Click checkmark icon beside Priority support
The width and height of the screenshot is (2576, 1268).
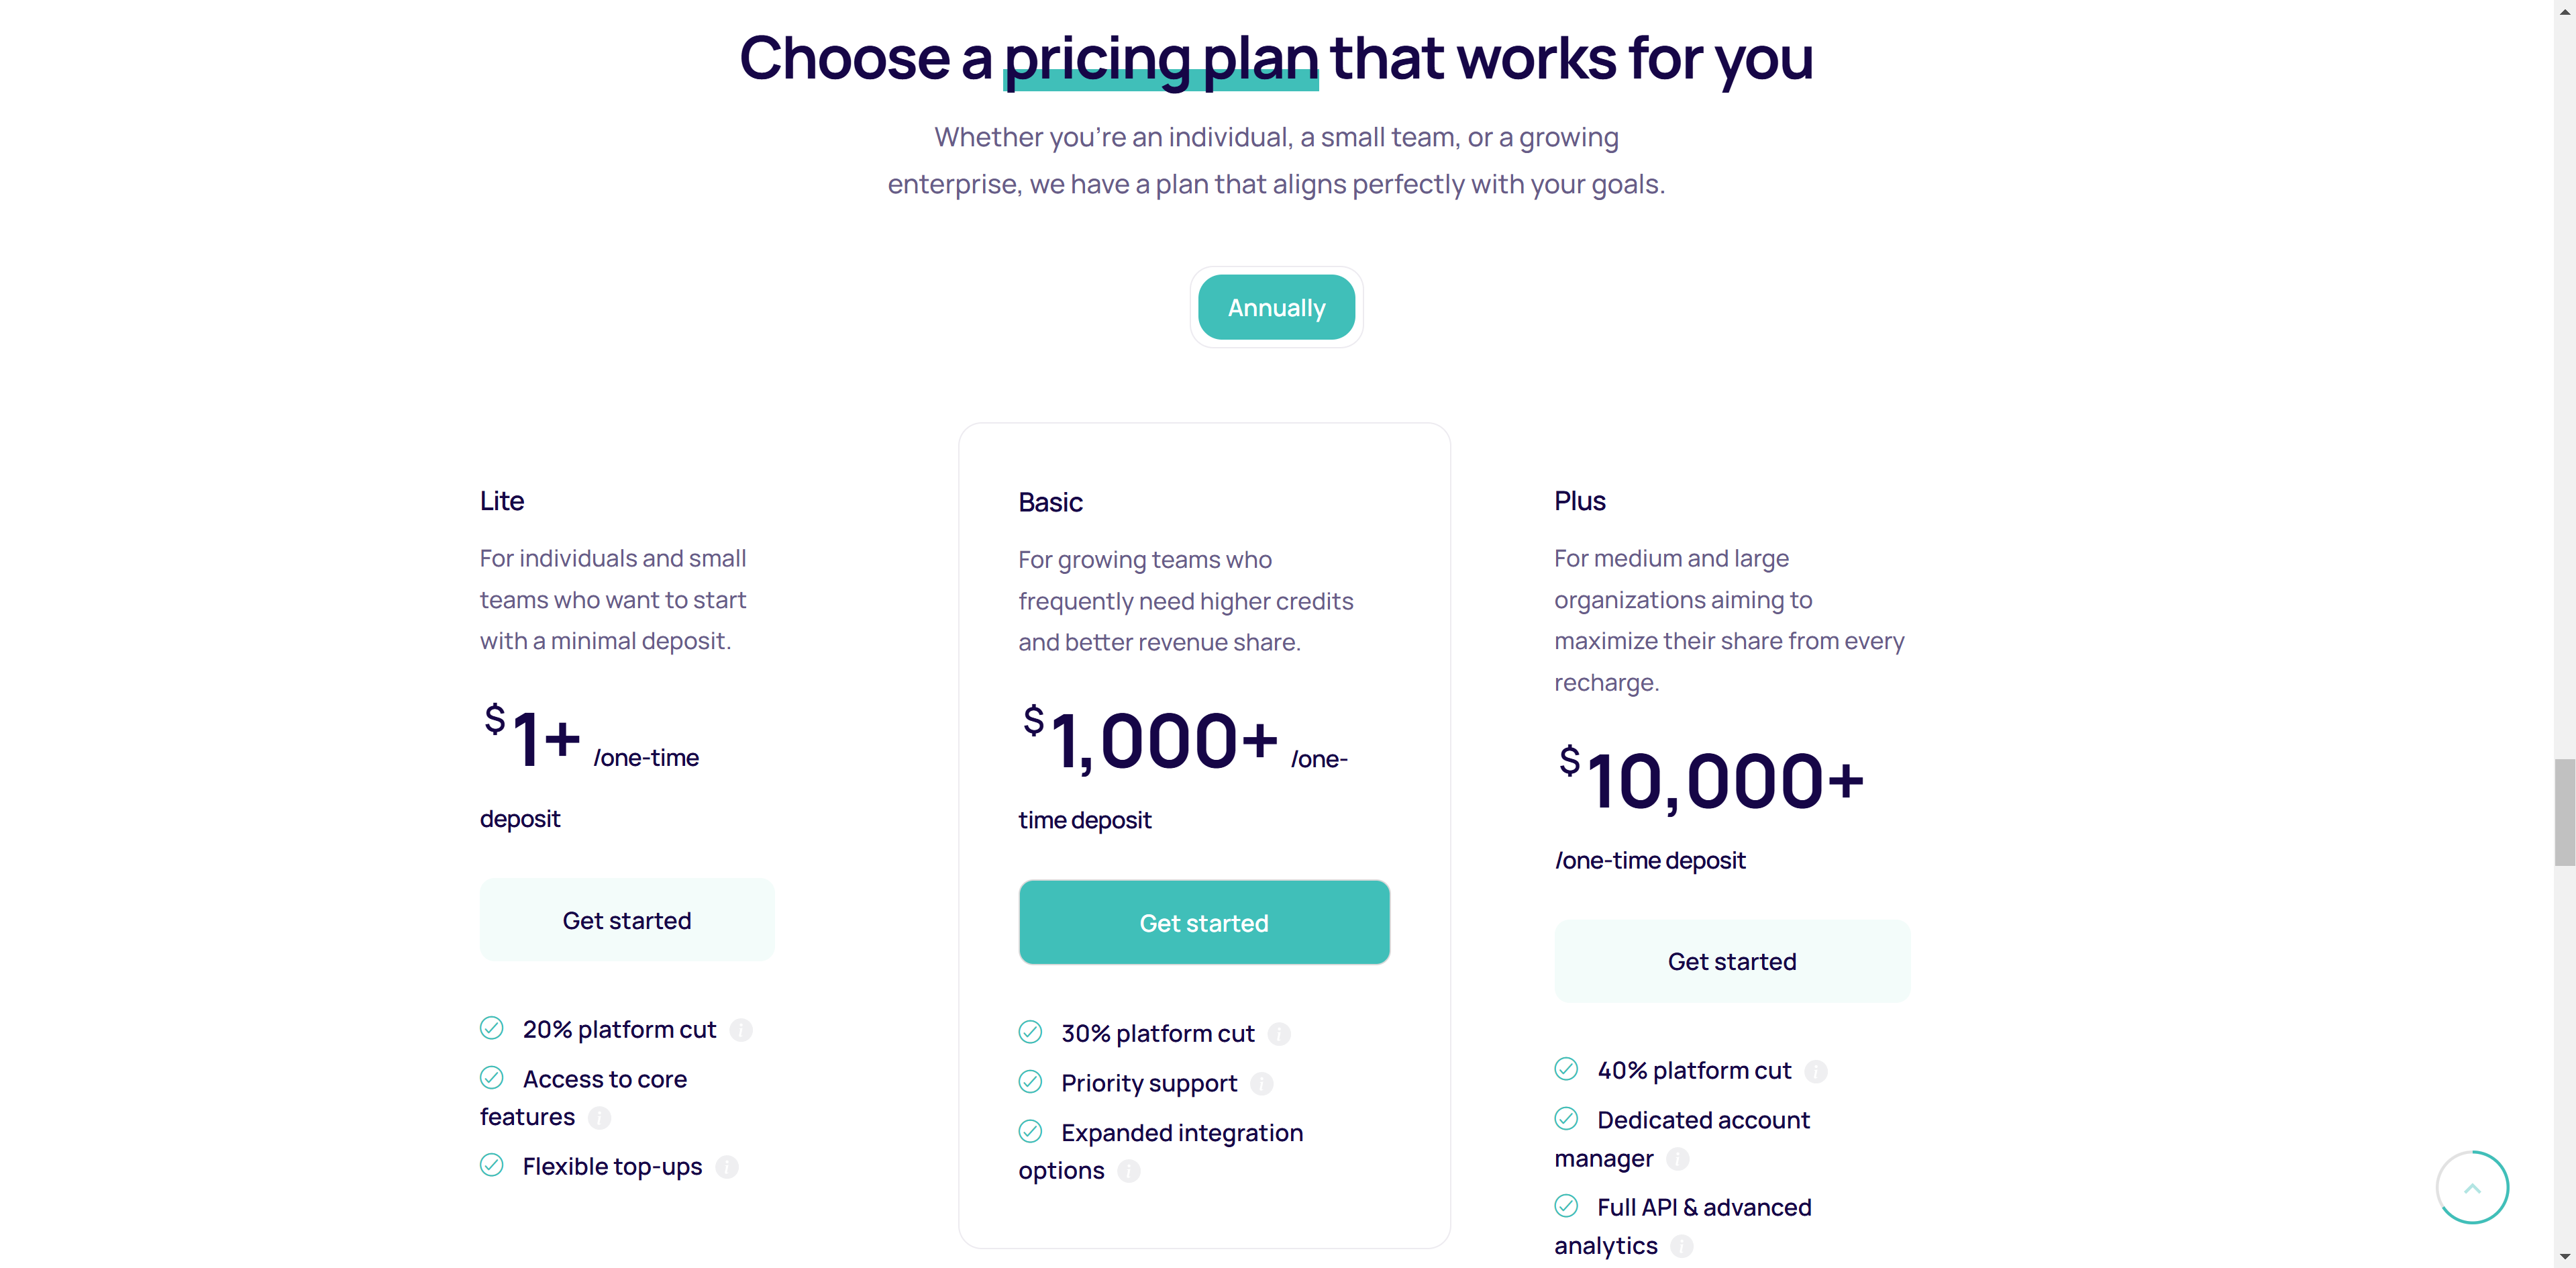[1030, 1082]
